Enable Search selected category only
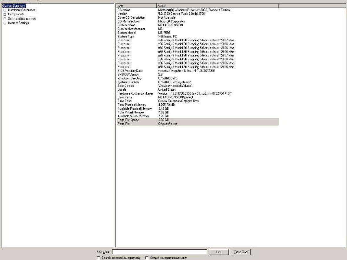Viewport: 347px width, 260px height. (98, 257)
